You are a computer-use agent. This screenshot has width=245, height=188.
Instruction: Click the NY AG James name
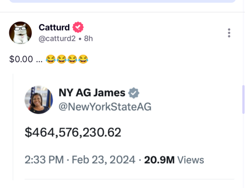point(92,93)
